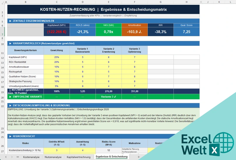This screenshot has width=236, height=160.
Task: Select Qualitativer Nutzen (Score) criterion cell
Action: click(26, 77)
